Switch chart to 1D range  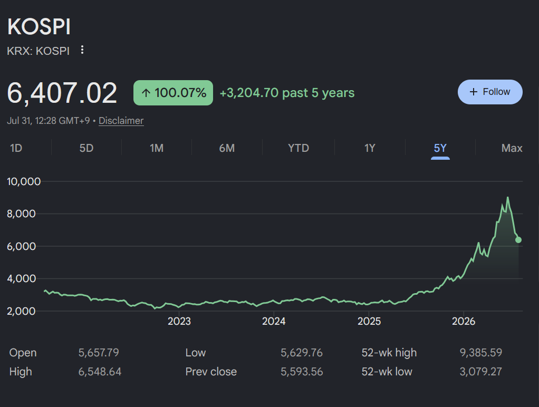pyautogui.click(x=16, y=148)
